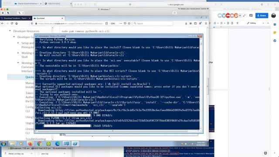The image size is (279, 157).
Task: Open the Quickstart sidebar item
Action: click(x=30, y=77)
